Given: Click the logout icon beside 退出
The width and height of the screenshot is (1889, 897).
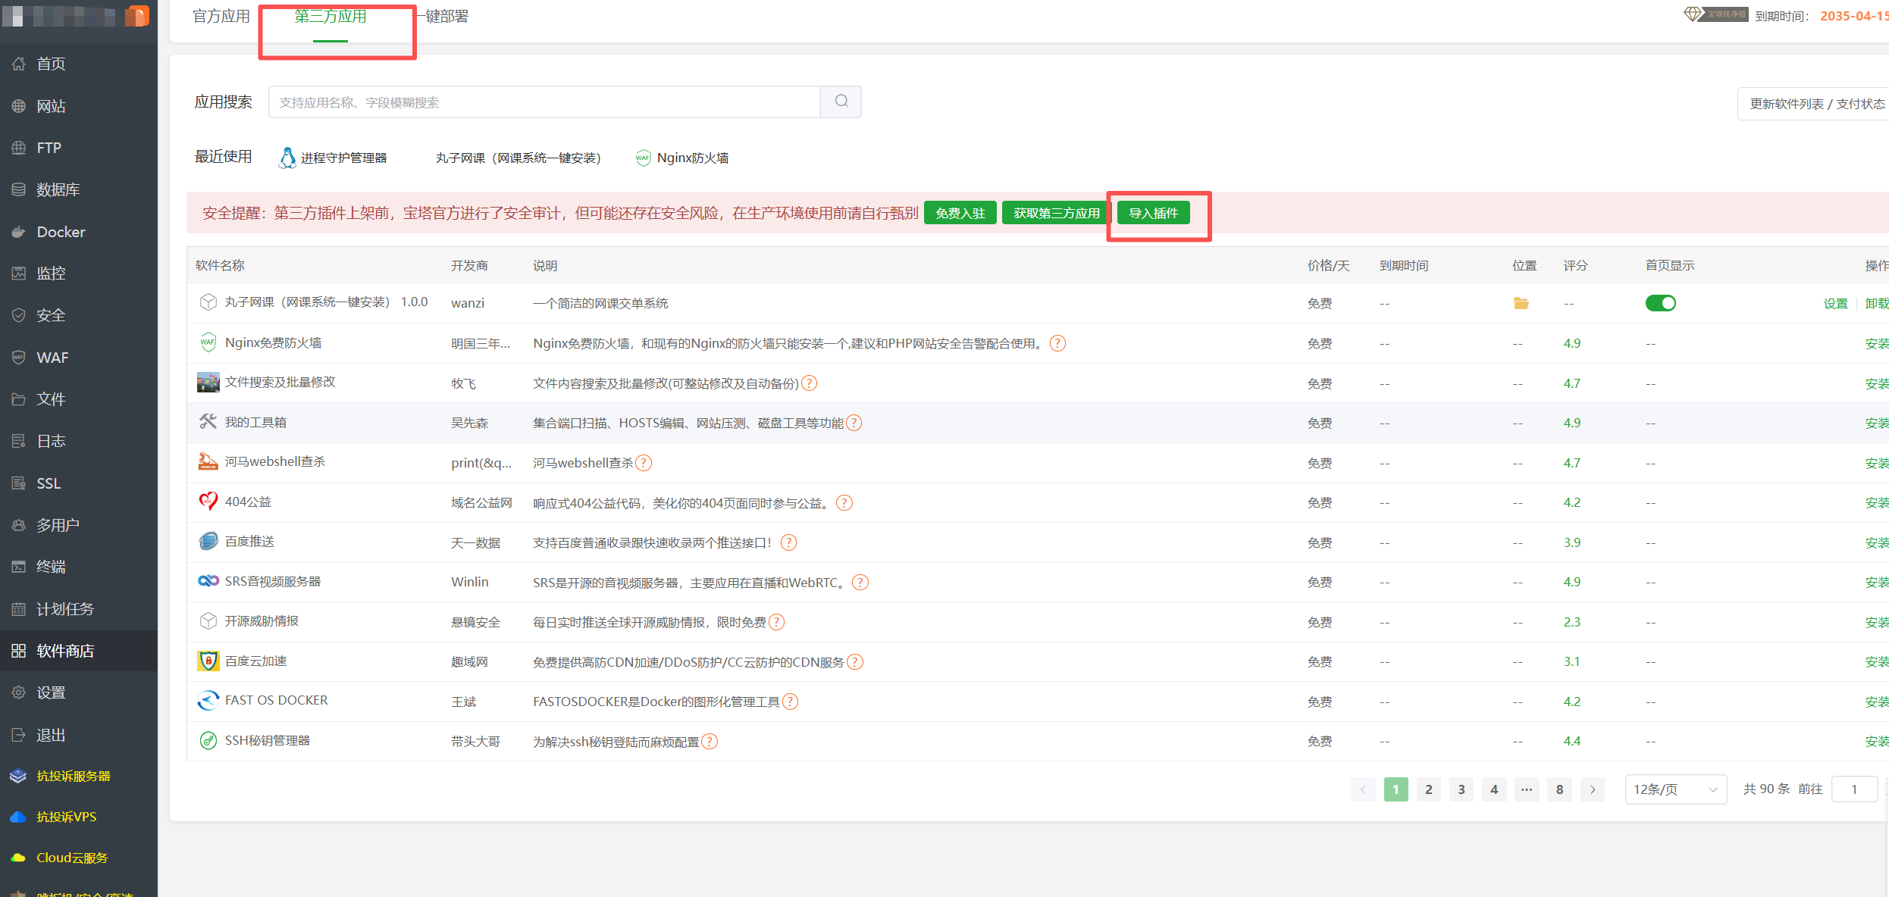Looking at the screenshot, I should (19, 735).
